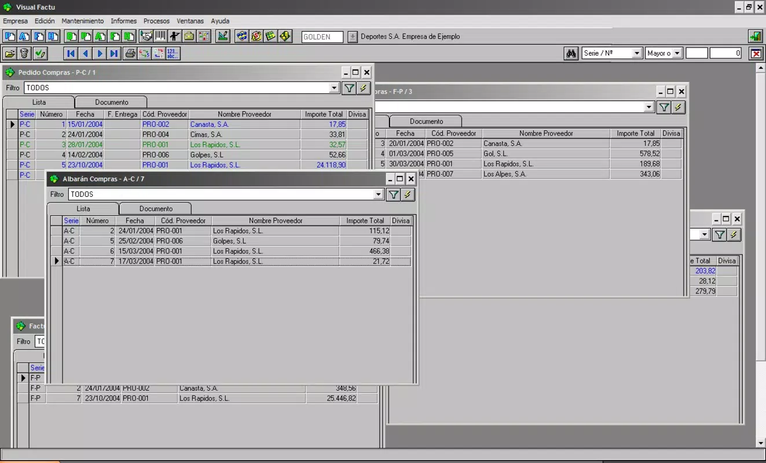Sort by Importe Total in Albarán Compras
Screen dimensions: 766x463
(365, 221)
